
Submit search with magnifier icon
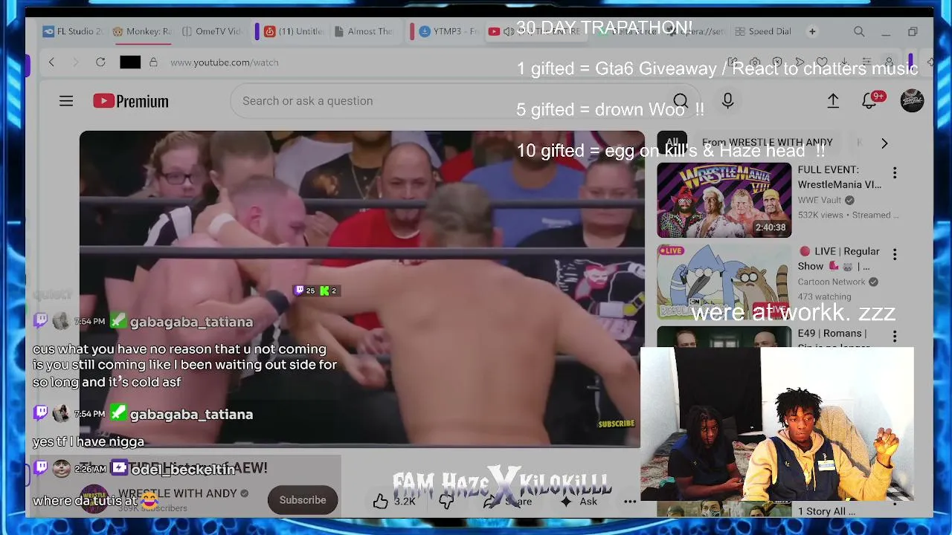[x=681, y=101]
